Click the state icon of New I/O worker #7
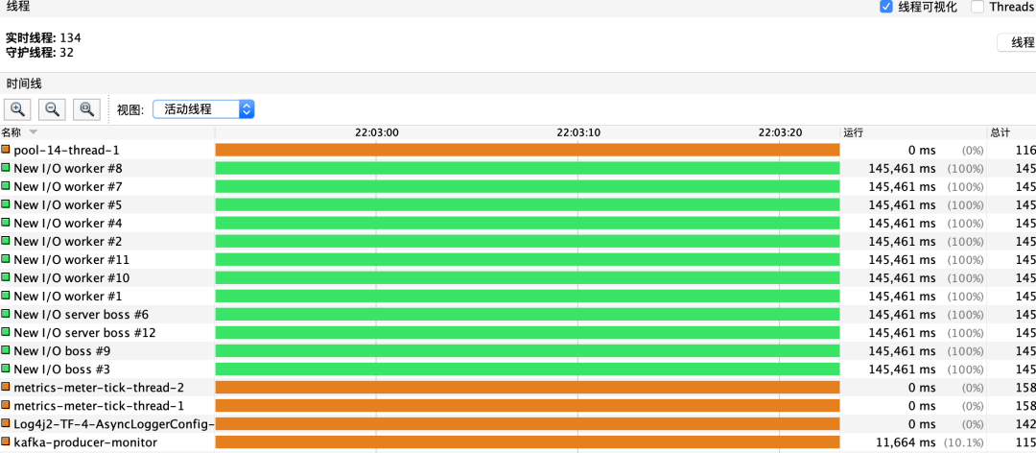Viewport: 1036px width, 453px height. 6,186
